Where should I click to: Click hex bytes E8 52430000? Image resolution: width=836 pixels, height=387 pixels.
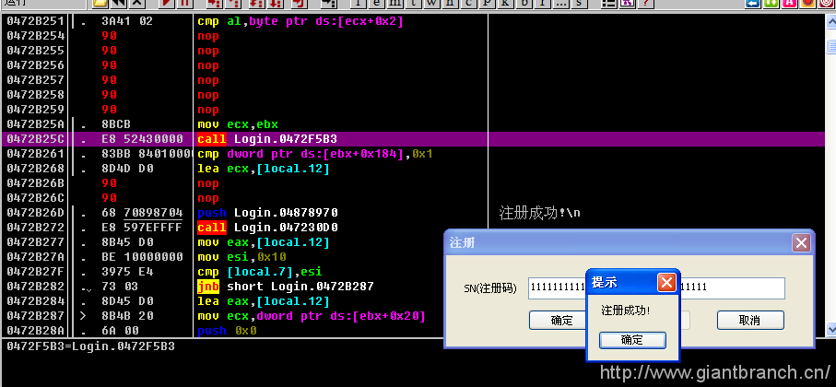(x=142, y=139)
